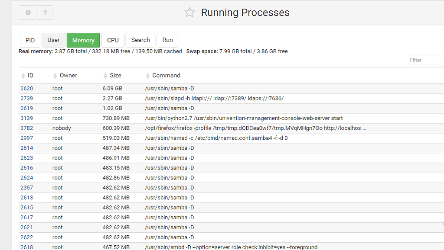Open the univention console process 3139

click(x=26, y=118)
